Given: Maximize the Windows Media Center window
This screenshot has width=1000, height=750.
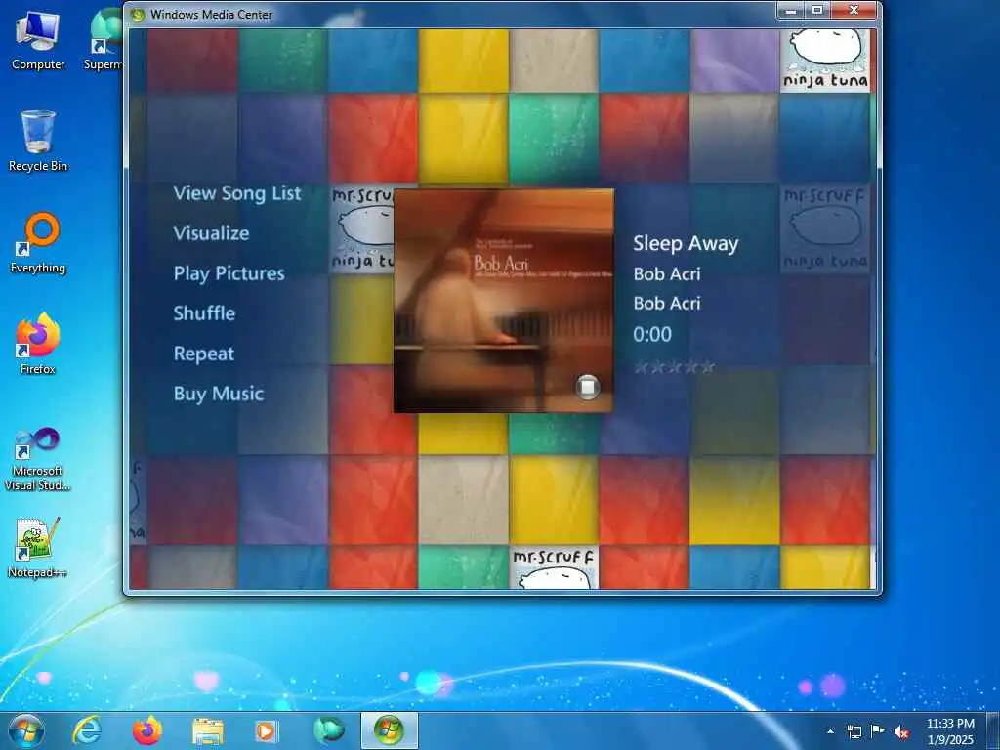Looking at the screenshot, I should coord(816,10).
